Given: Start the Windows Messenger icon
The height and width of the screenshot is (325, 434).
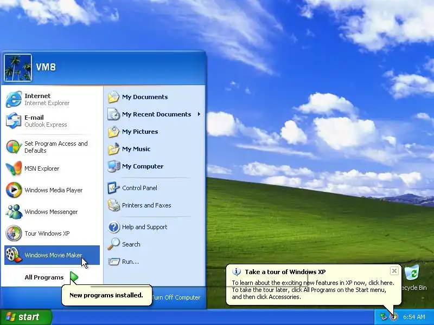Looking at the screenshot, I should 14,212.
